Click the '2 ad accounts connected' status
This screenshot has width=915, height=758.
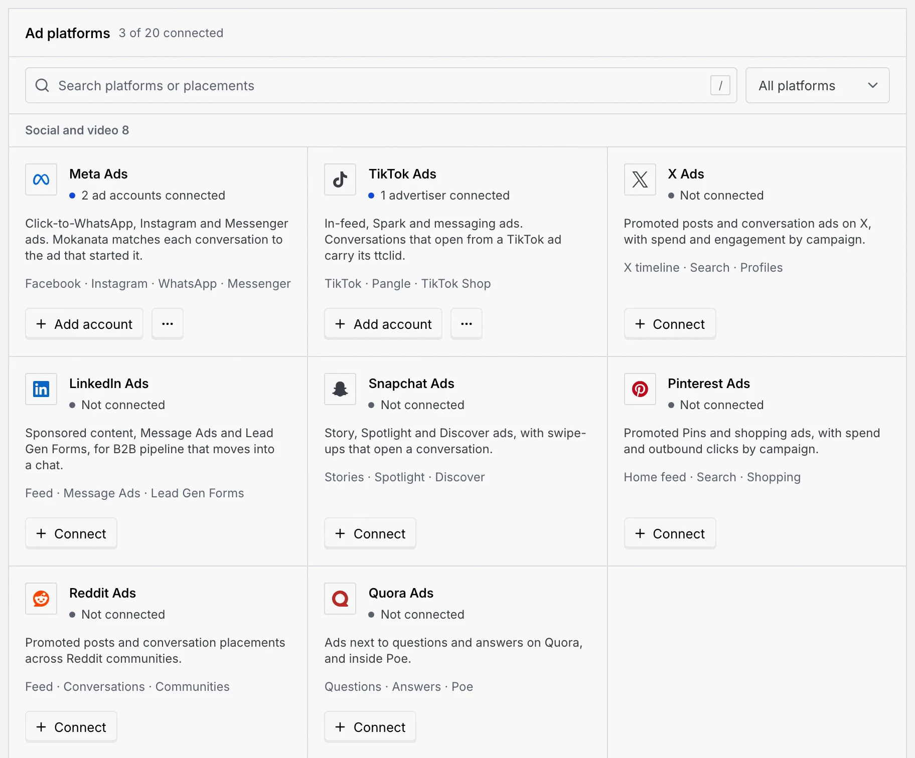(147, 196)
